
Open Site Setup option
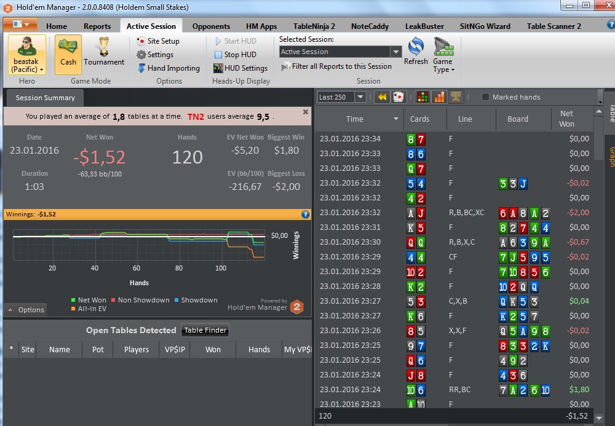pos(158,41)
